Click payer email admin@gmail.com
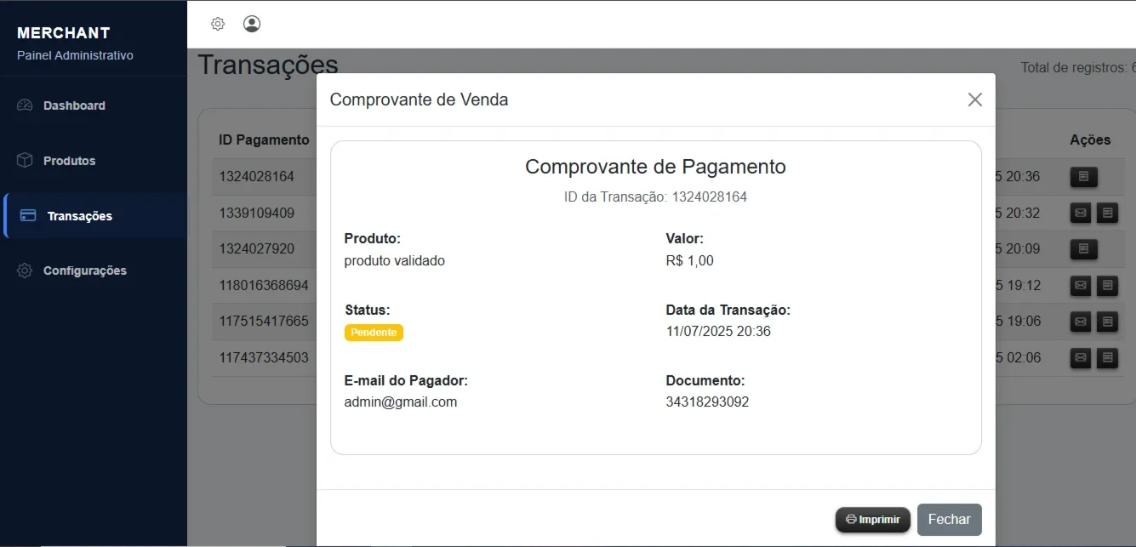The width and height of the screenshot is (1136, 547). 401,402
